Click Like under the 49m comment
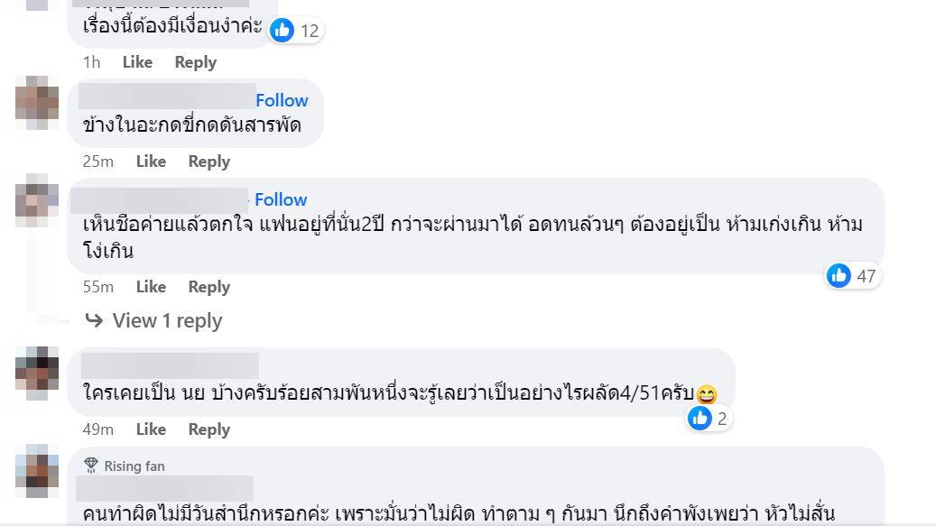The image size is (936, 526). [151, 429]
